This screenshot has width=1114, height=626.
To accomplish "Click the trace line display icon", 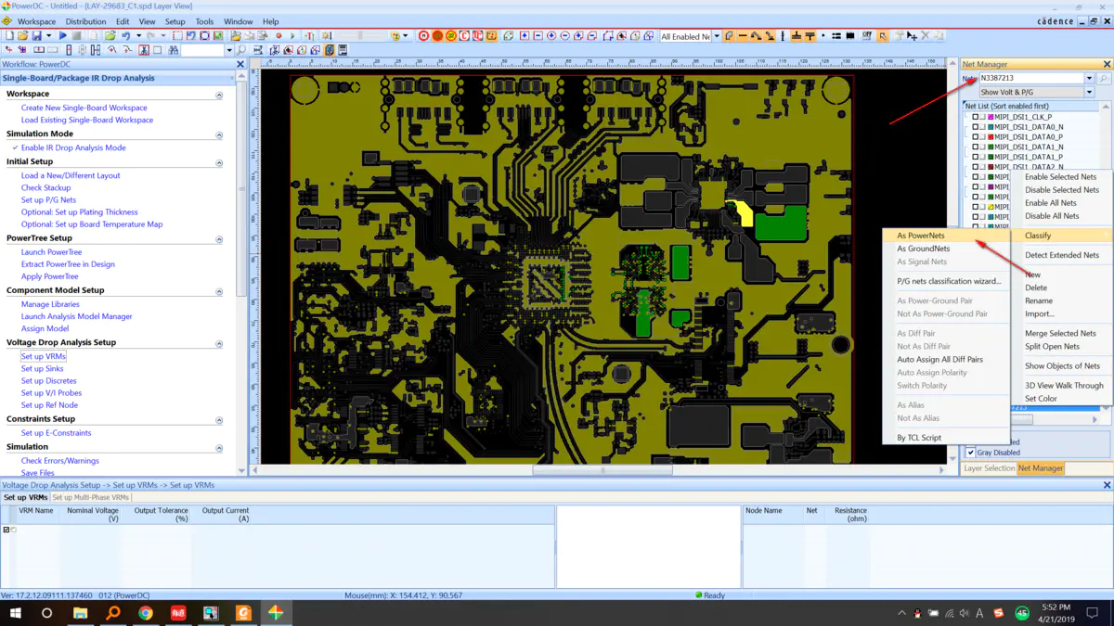I will point(743,36).
